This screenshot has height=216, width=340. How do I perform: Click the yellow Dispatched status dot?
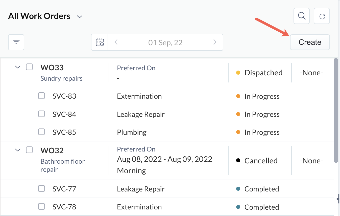(238, 73)
